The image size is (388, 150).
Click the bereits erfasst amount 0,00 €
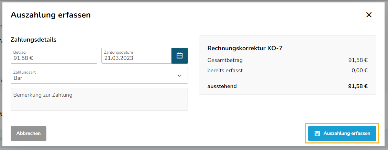click(359, 71)
